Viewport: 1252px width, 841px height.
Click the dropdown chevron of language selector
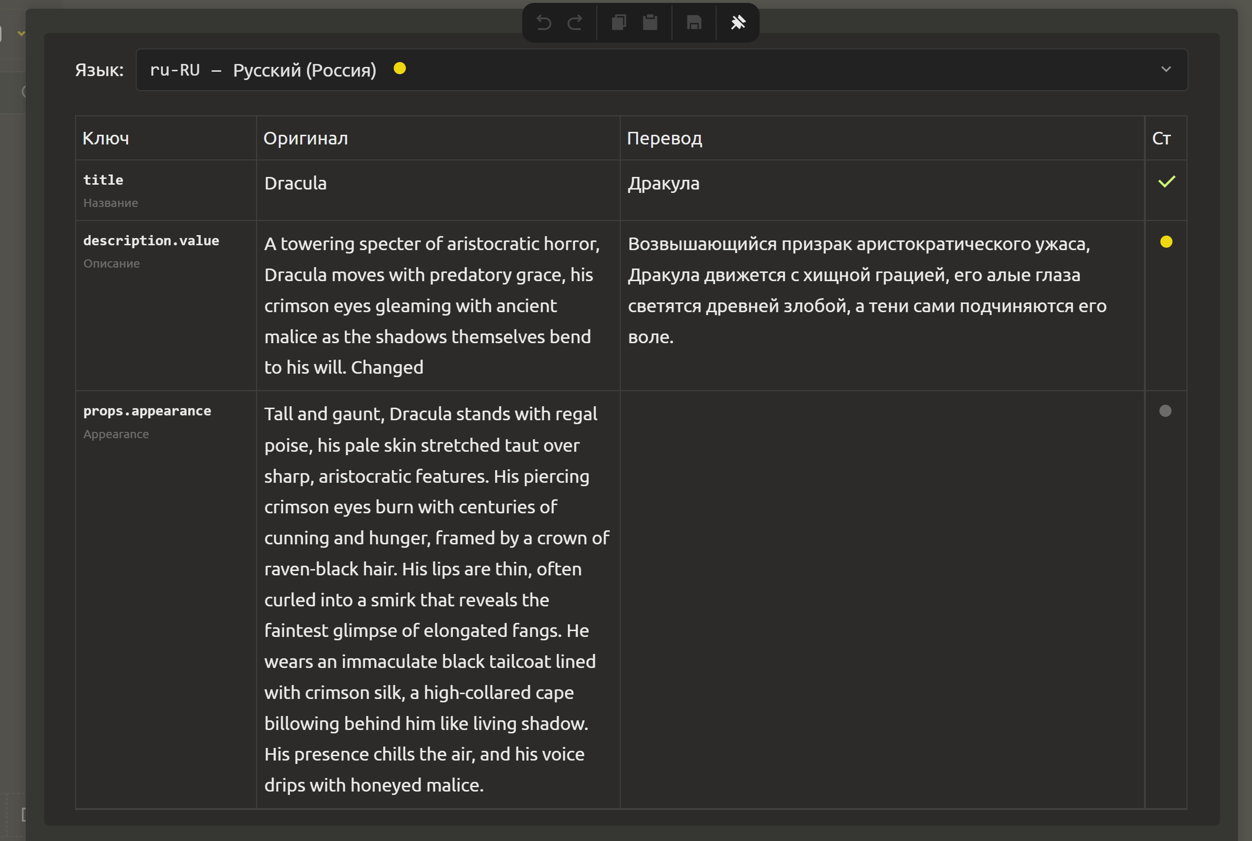click(1166, 70)
